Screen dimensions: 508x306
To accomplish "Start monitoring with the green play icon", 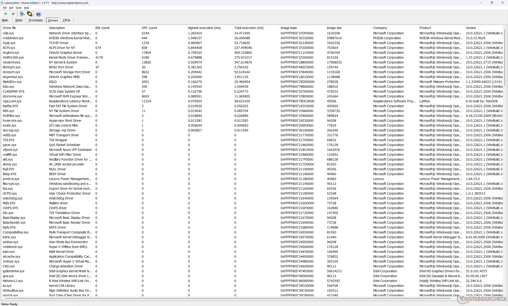I will point(6,14).
